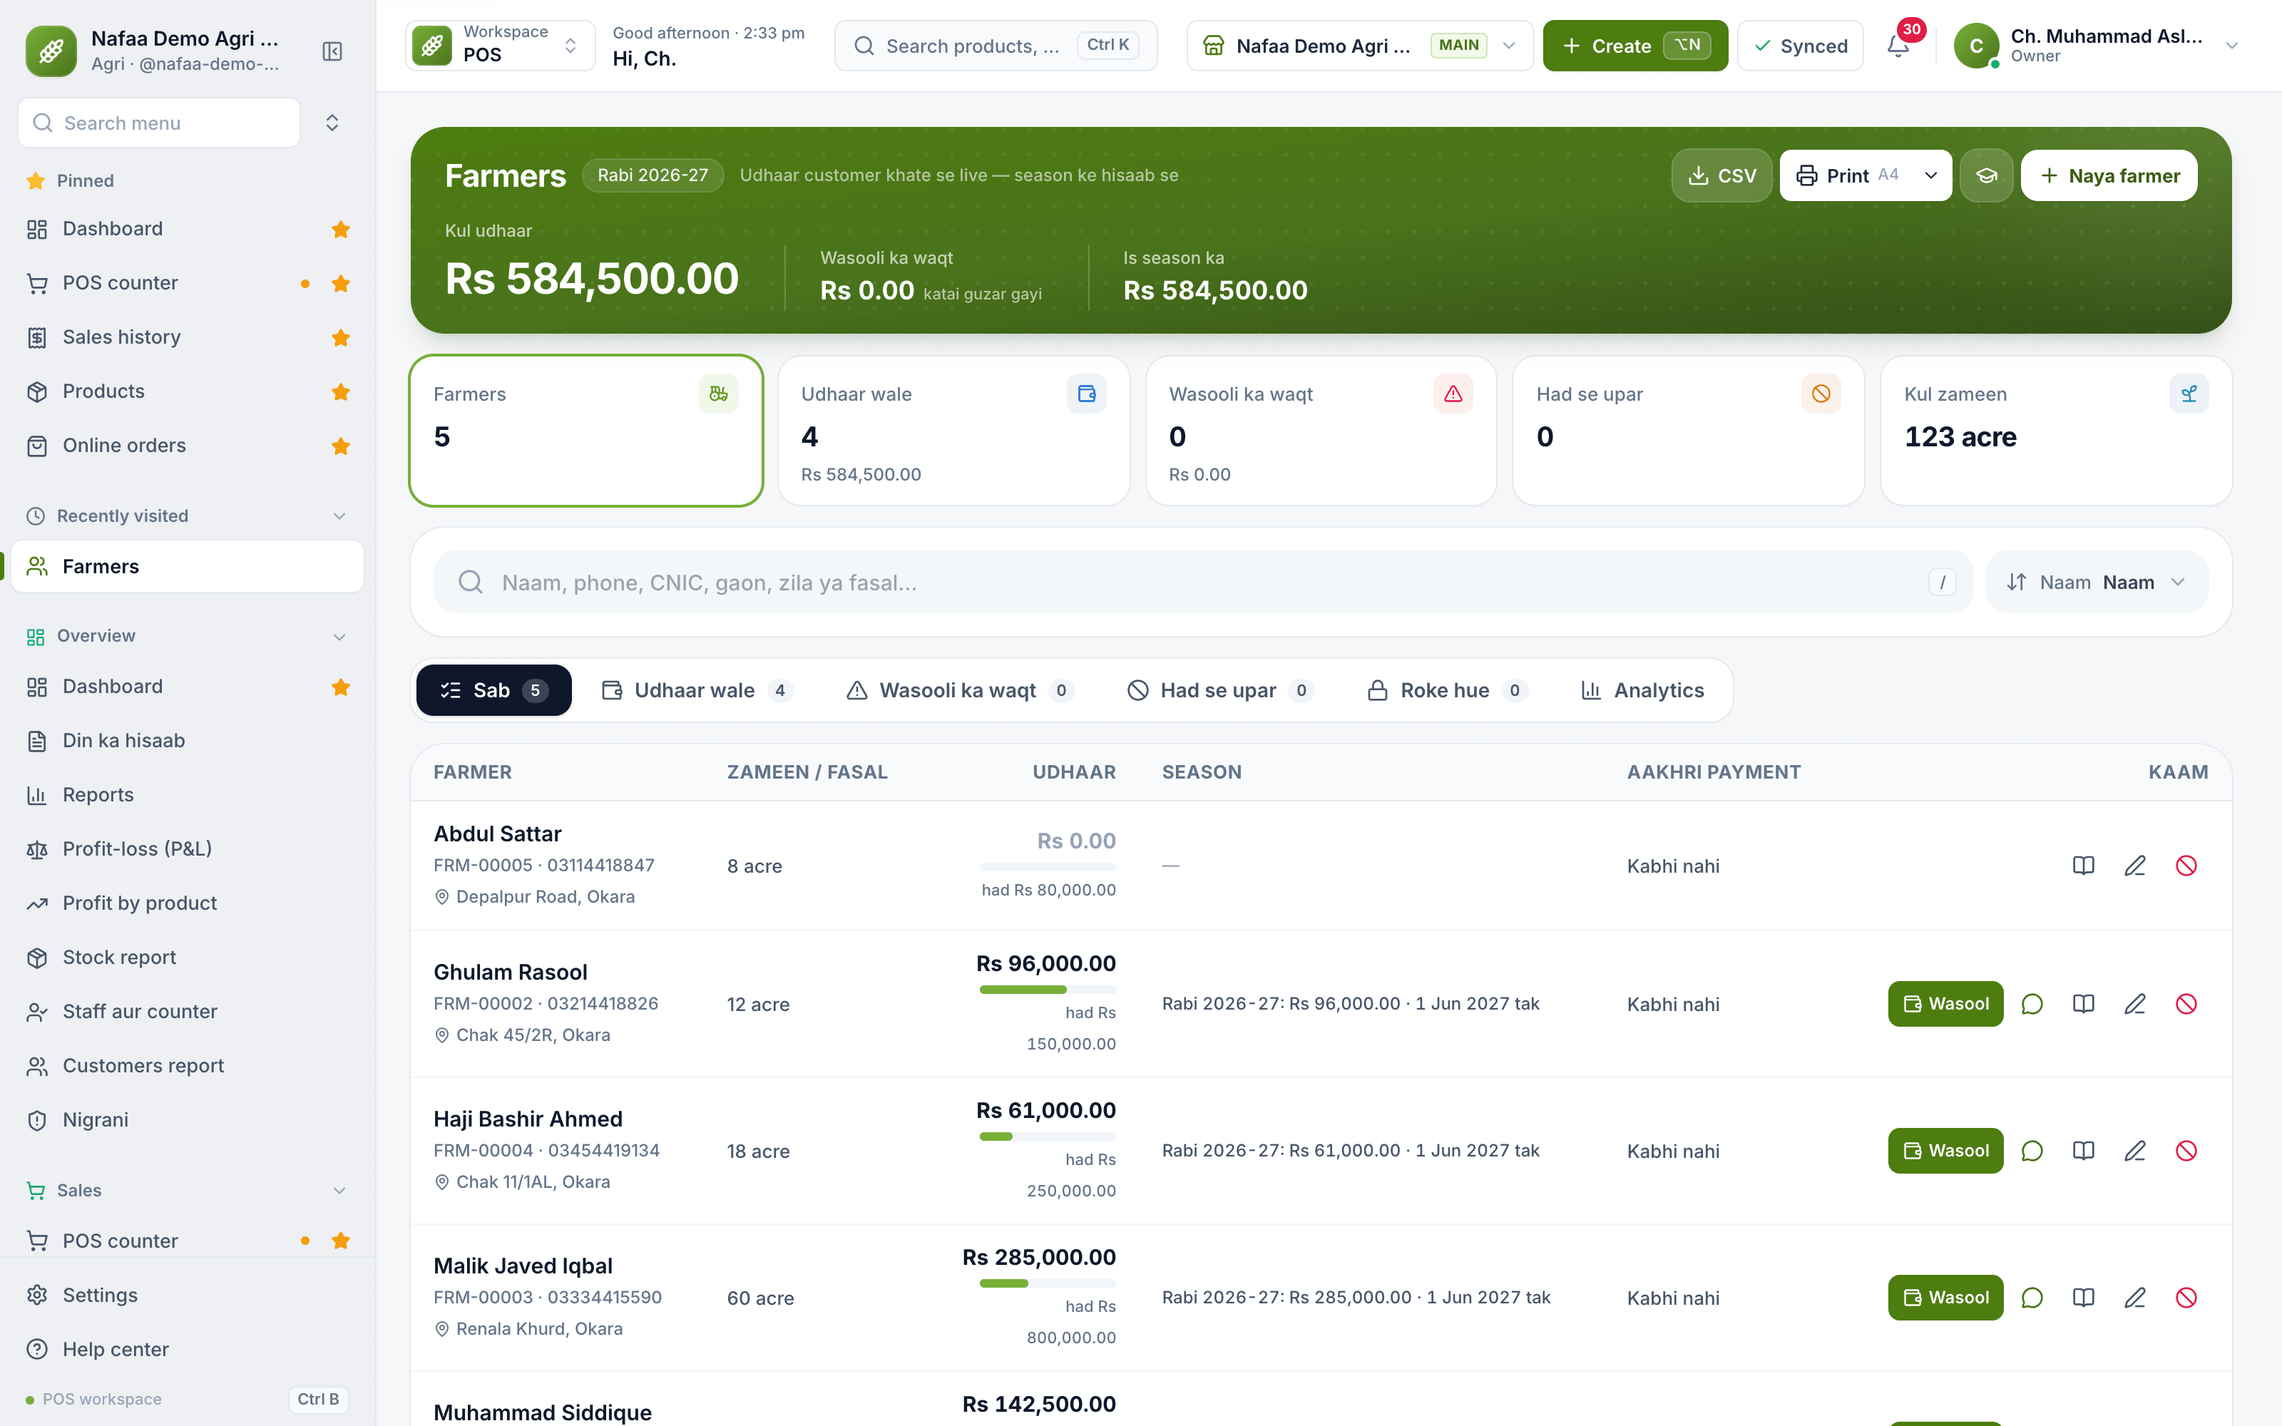Collapse the Overview section
The width and height of the screenshot is (2282, 1426).
pos(339,637)
